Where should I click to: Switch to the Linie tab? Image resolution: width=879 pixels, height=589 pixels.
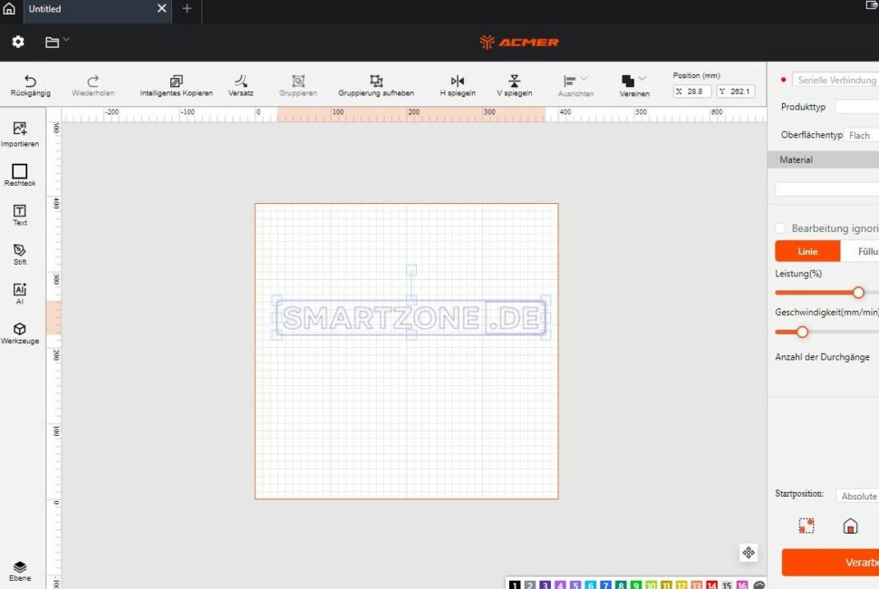pyautogui.click(x=807, y=251)
